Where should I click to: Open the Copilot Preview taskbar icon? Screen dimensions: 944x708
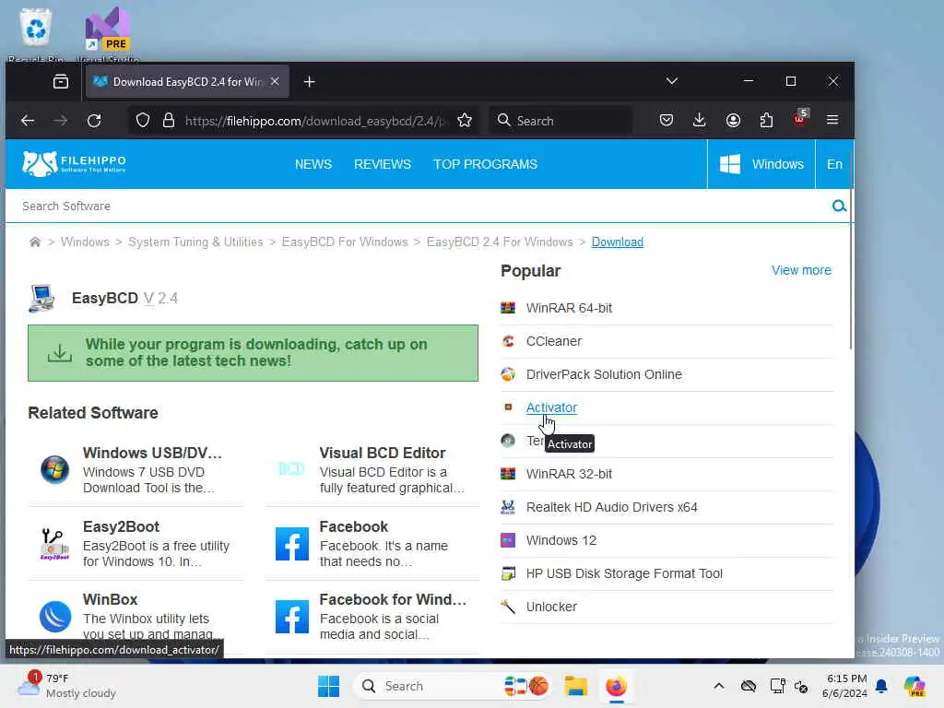[915, 686]
